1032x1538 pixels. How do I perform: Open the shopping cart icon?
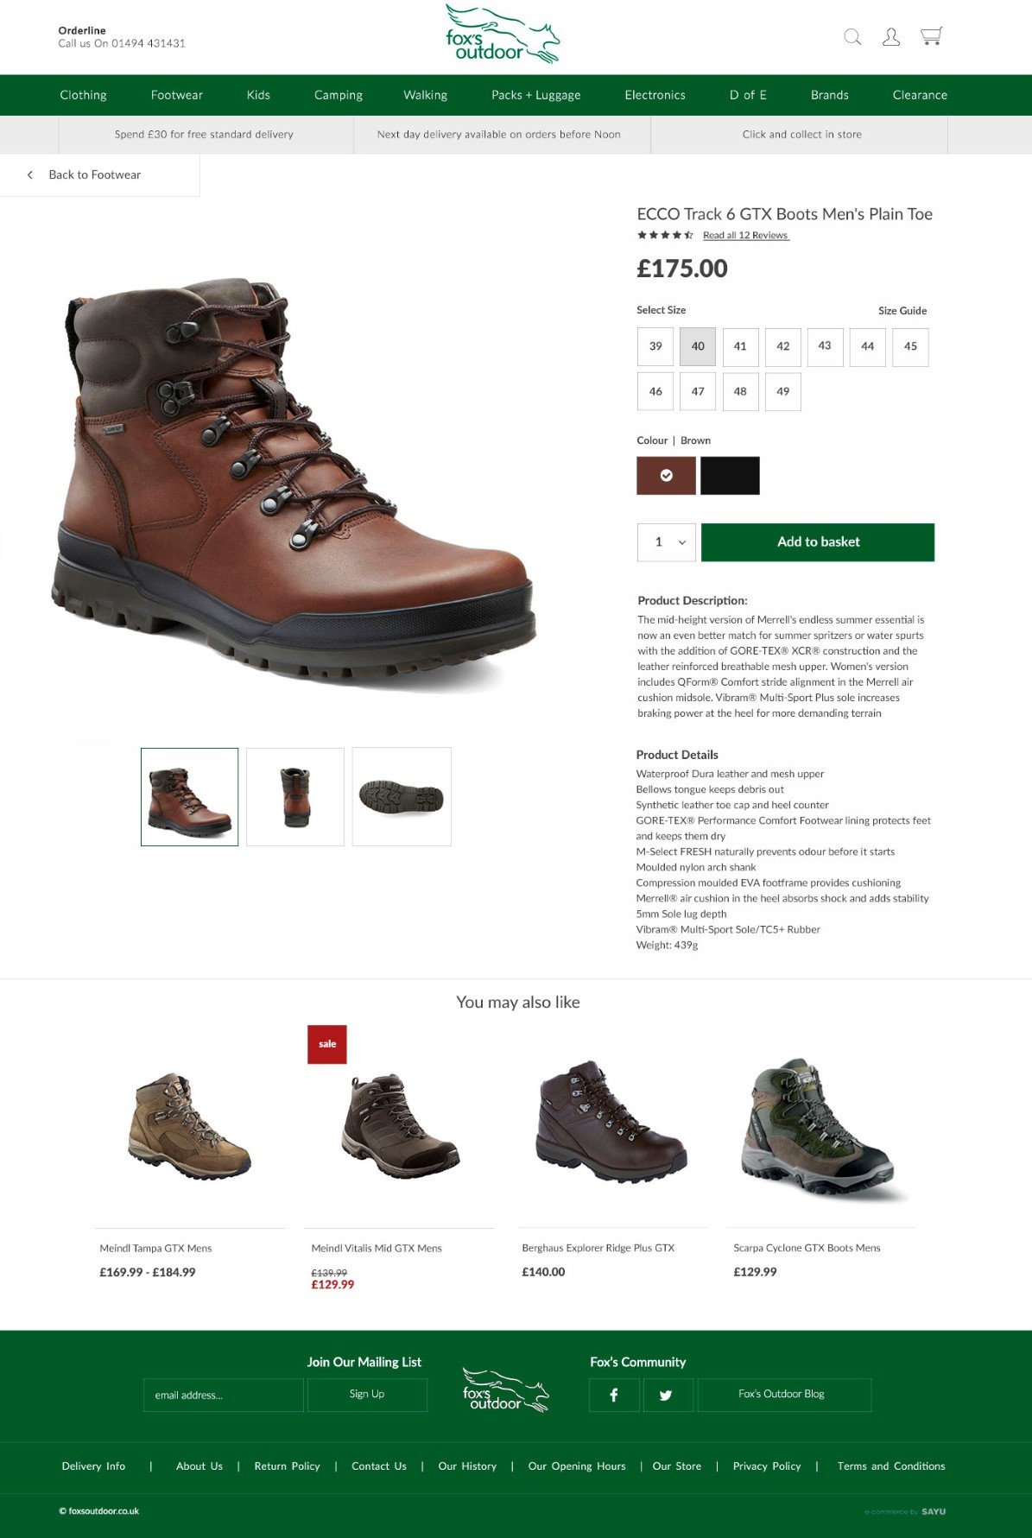pos(931,36)
